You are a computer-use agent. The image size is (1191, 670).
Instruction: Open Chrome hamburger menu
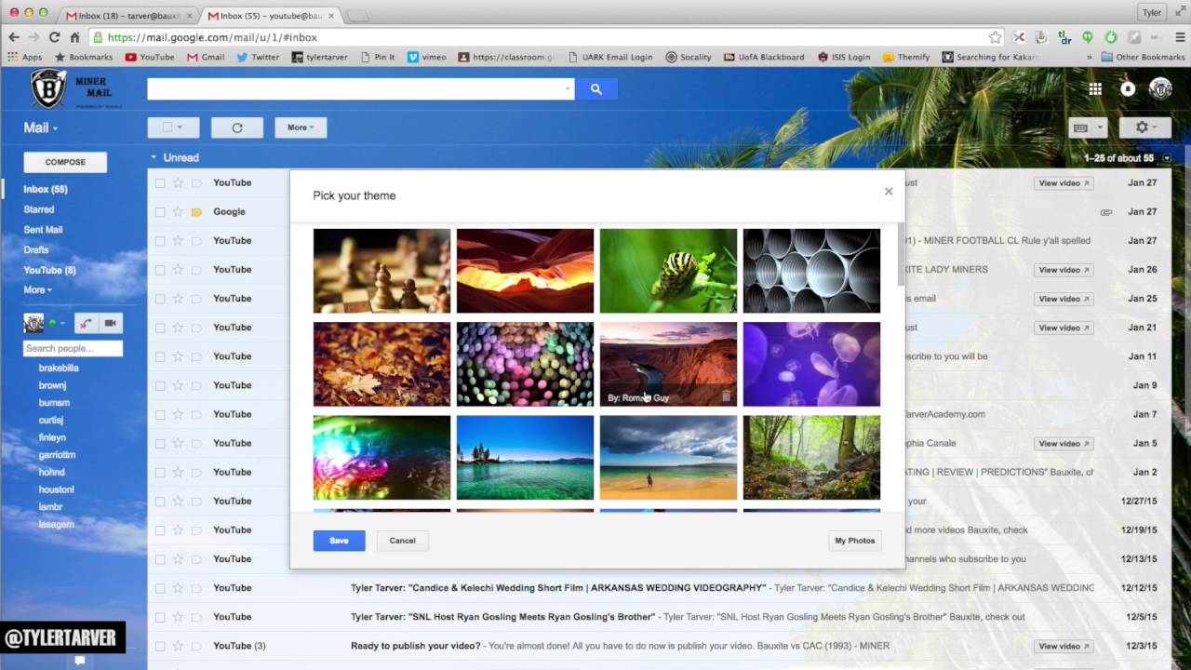[x=1180, y=37]
